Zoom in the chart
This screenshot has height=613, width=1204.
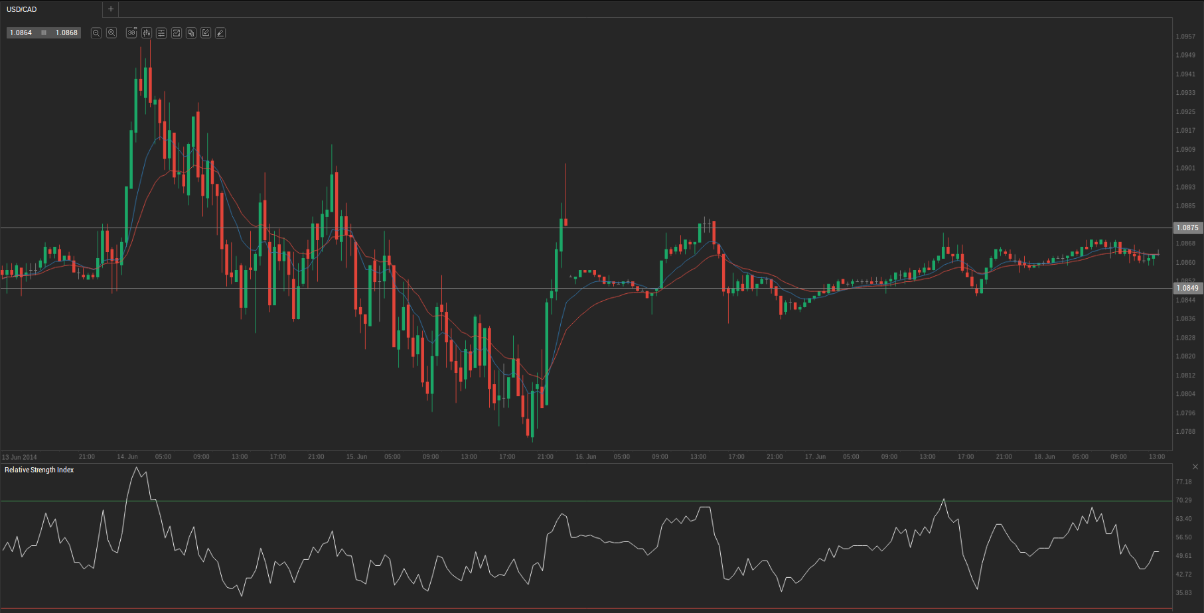112,33
